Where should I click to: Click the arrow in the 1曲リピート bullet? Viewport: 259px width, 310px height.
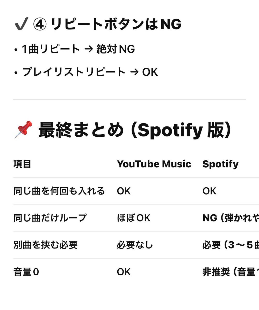click(88, 49)
